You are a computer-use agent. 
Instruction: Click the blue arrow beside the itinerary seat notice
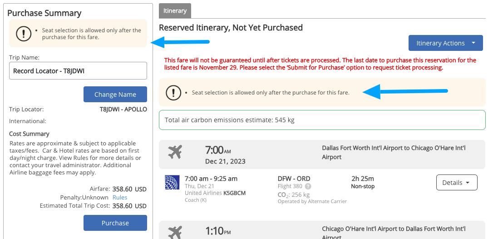tap(405, 92)
